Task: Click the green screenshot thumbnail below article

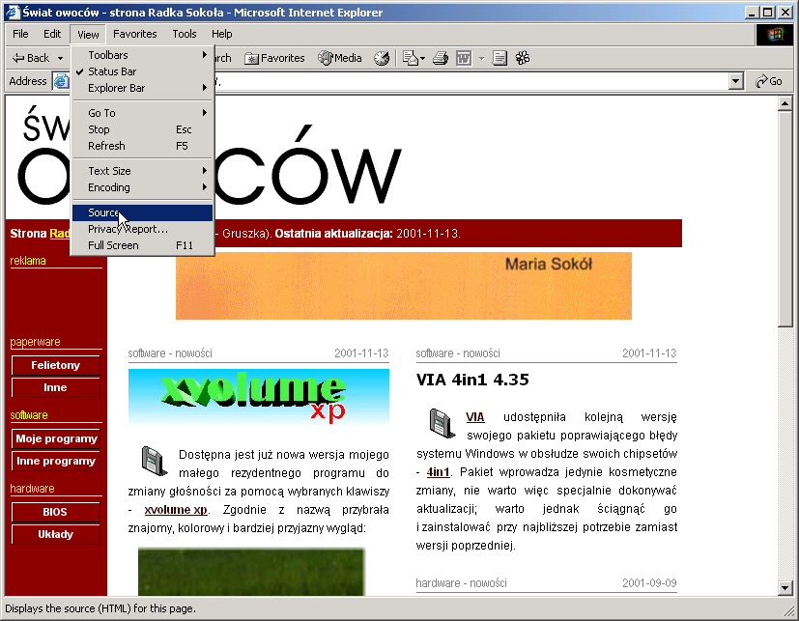Action: point(251,571)
